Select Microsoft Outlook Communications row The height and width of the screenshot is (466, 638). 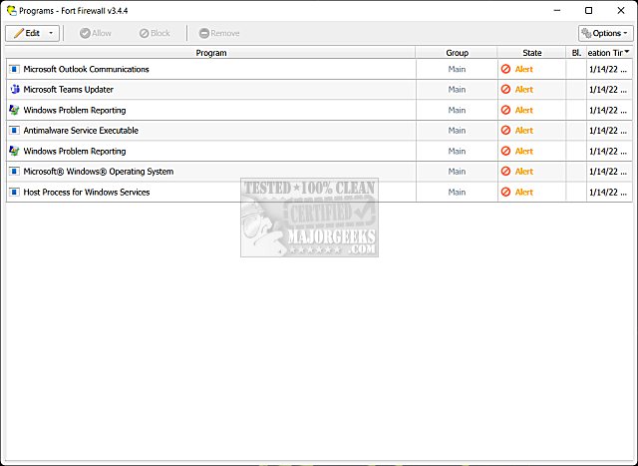point(319,69)
